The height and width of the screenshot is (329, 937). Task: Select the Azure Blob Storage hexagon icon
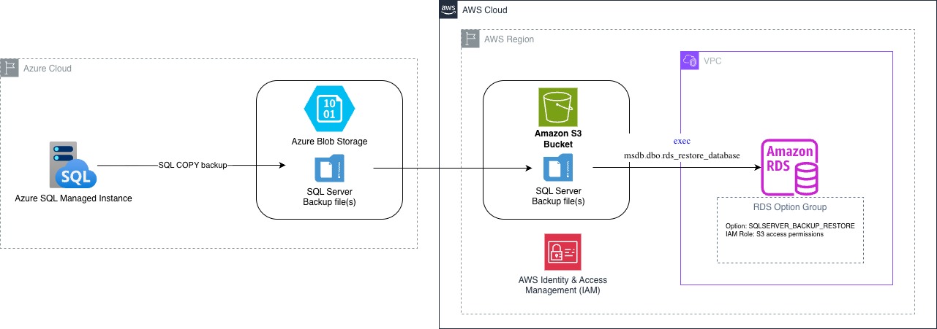pyautogui.click(x=329, y=108)
